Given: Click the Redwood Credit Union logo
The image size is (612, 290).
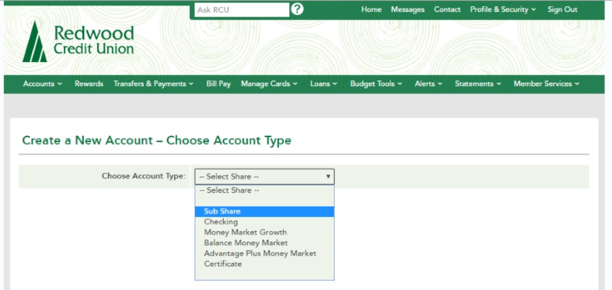Looking at the screenshot, I should point(78,41).
